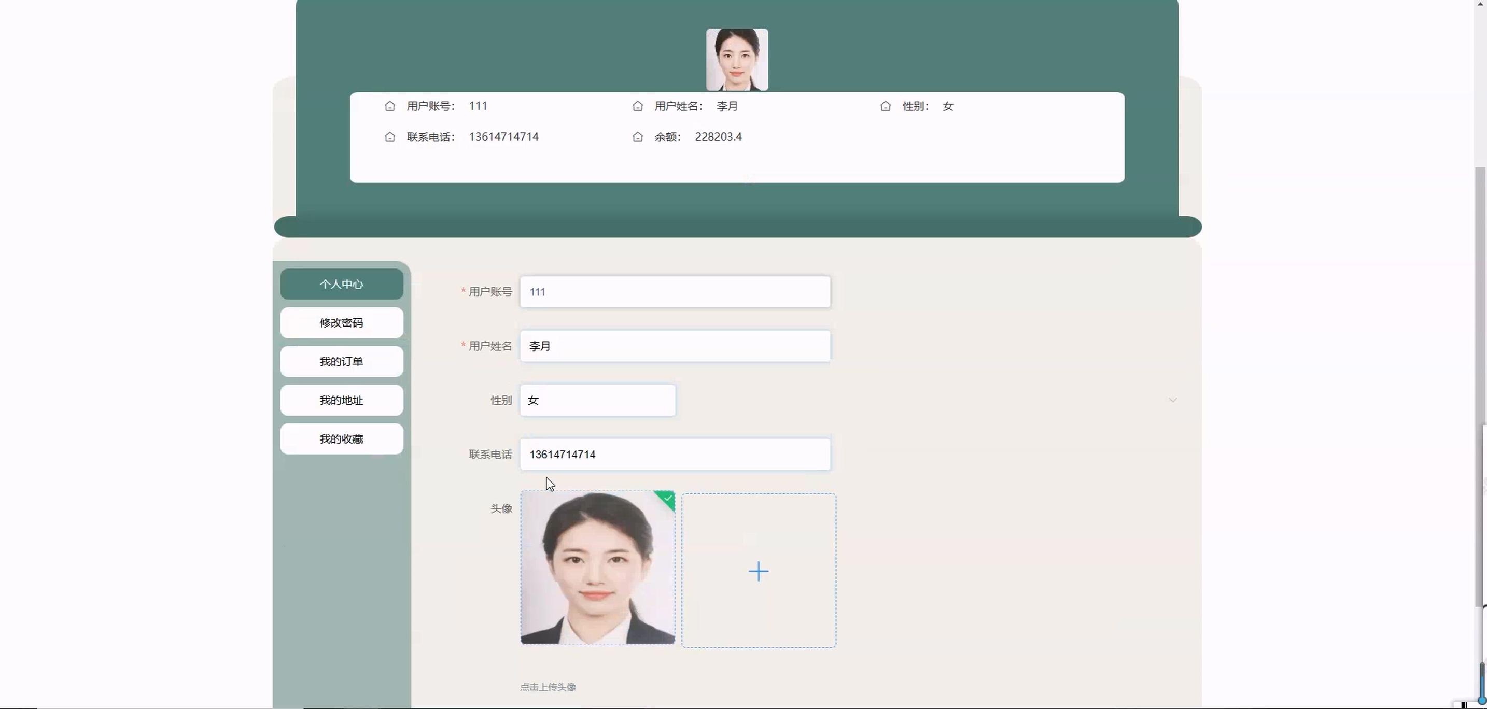Open the 性别 select field showing 女
1487x709 pixels.
(597, 400)
